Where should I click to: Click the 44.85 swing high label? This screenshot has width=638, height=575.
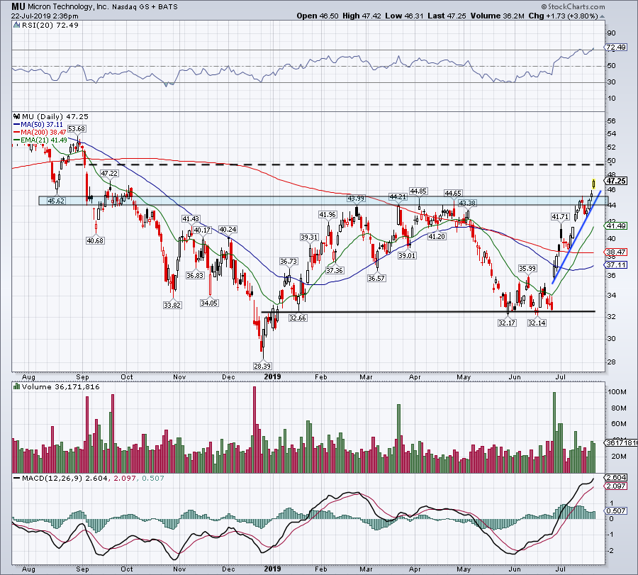pos(419,191)
